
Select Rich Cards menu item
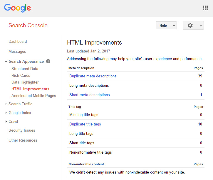tap(21, 76)
